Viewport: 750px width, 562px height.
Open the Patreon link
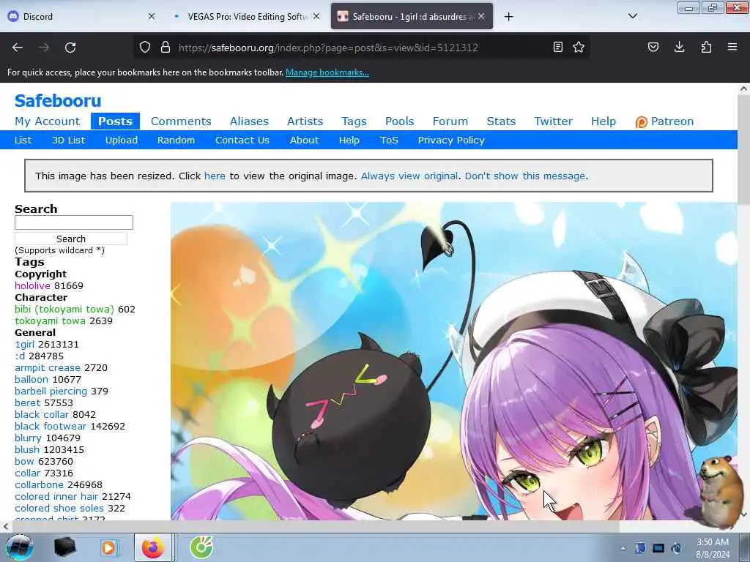[672, 121]
